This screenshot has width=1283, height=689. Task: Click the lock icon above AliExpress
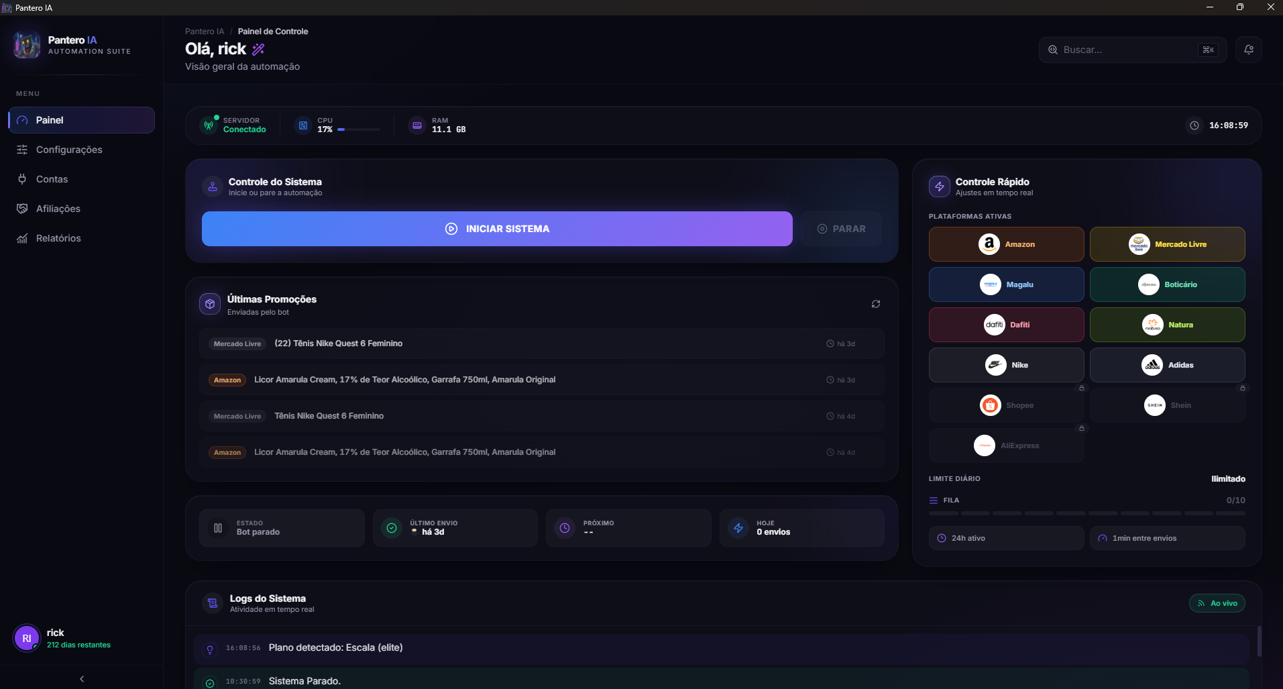[x=1081, y=428]
